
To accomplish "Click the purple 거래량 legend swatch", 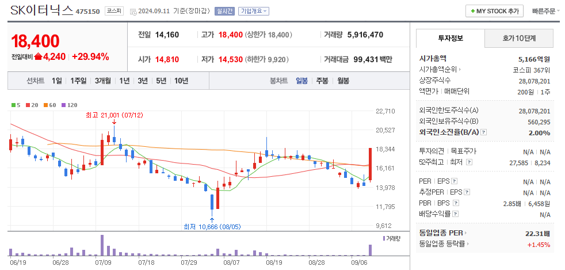I will pos(384,238).
